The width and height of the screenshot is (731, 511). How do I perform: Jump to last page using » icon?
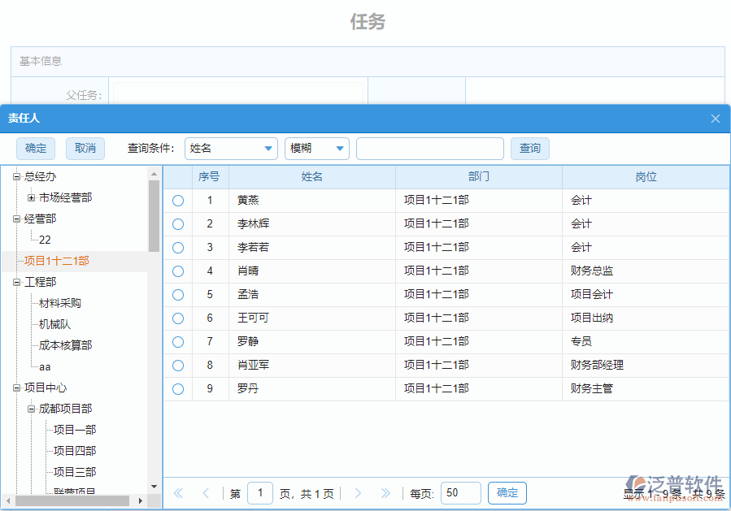(x=384, y=492)
